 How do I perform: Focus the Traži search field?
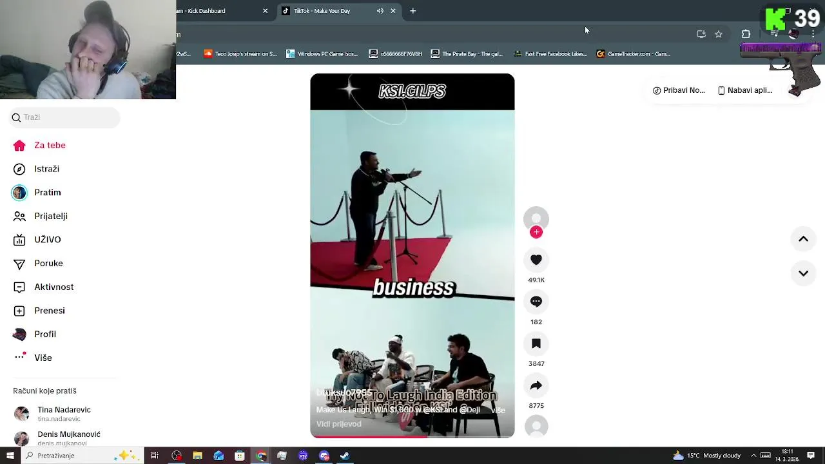[x=64, y=117]
